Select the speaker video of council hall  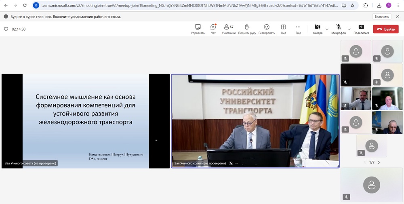pyautogui.click(x=255, y=121)
